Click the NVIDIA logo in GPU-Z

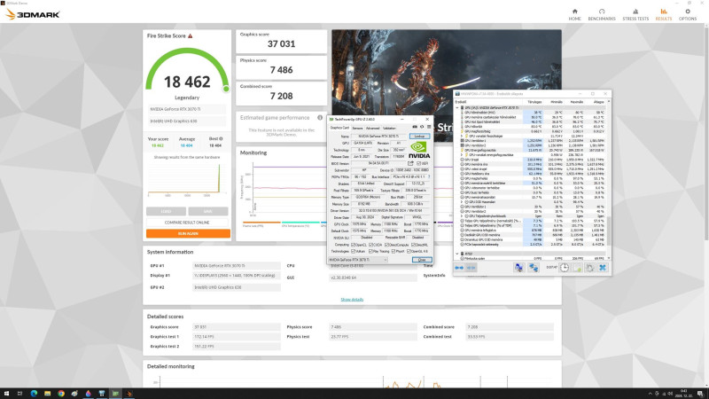419,150
